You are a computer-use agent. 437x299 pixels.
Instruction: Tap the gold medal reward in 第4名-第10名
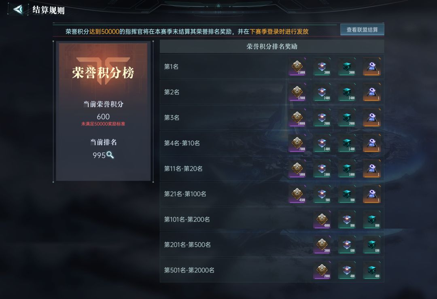(x=297, y=143)
